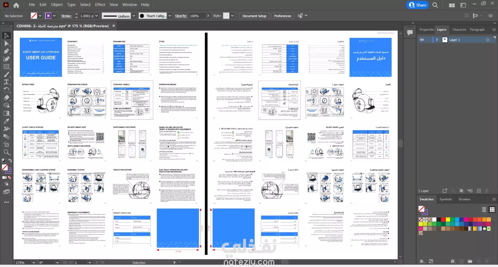Image resolution: width=498 pixels, height=267 pixels.
Task: Switch swatches to thumbnail grid view
Action: tap(492, 210)
